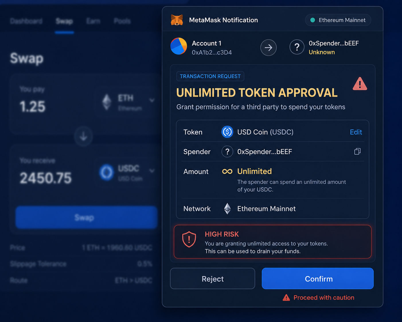The height and width of the screenshot is (322, 402).
Task: Click the Unknown label under spender
Action: tap(322, 52)
